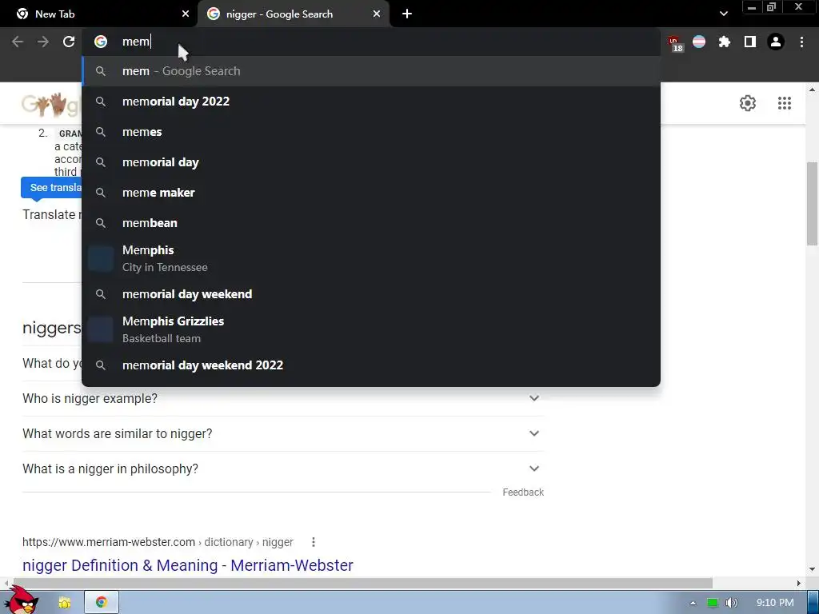Click the Google icon in address bar
The height and width of the screenshot is (614, 819).
[101, 42]
